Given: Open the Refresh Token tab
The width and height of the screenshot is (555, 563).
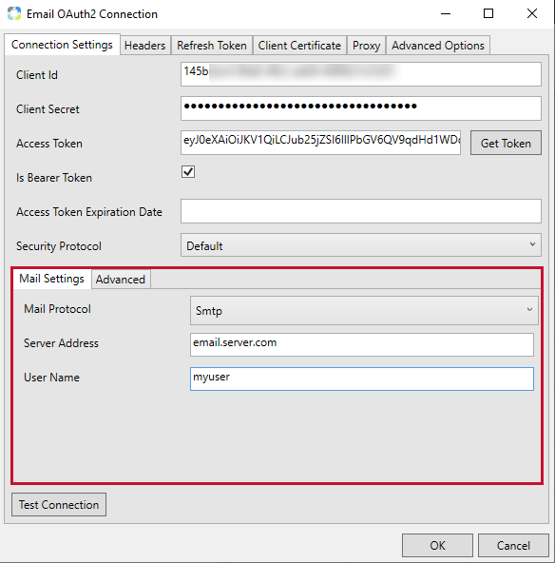Looking at the screenshot, I should point(212,46).
